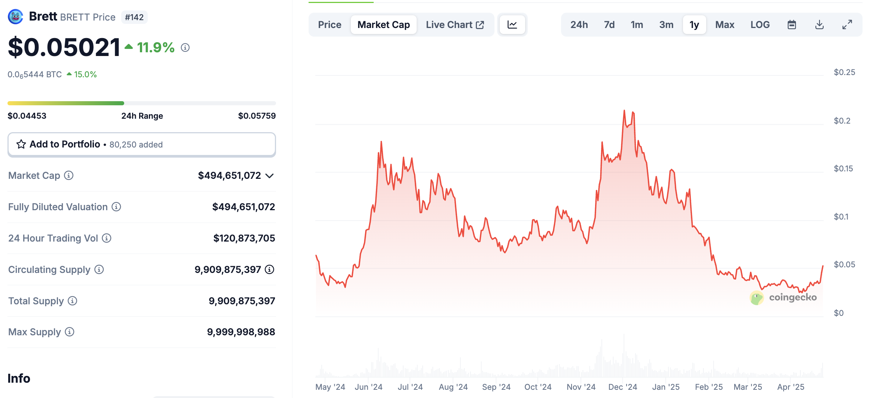Show Circulating Supply label info icon
The image size is (870, 398).
99,269
